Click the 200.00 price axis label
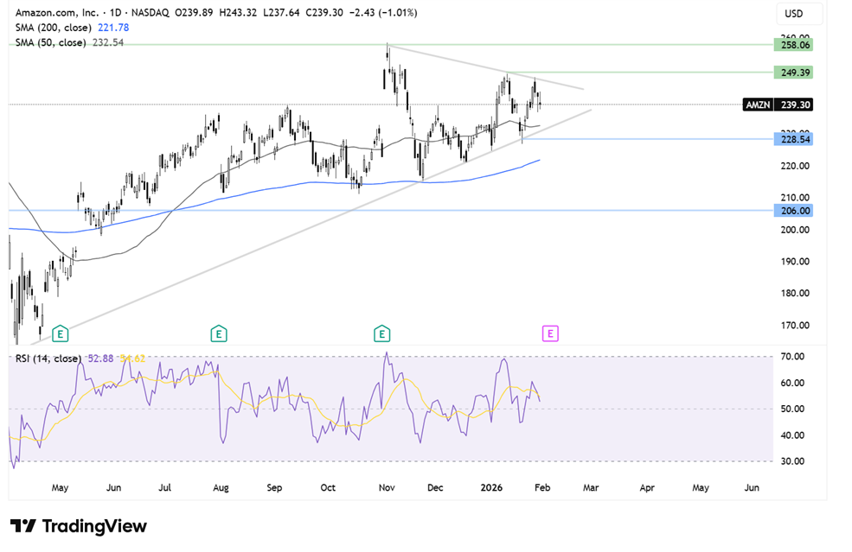The height and width of the screenshot is (552, 852). point(795,230)
